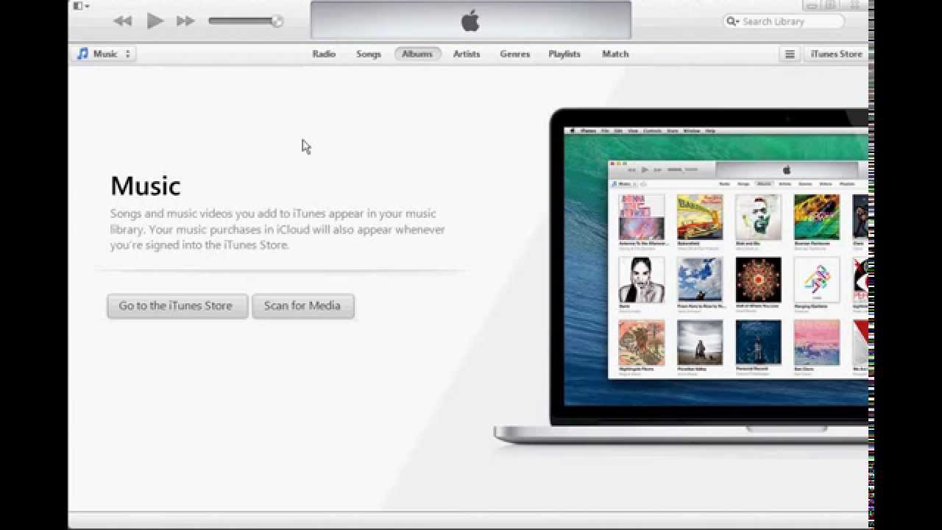Adjust the volume slider knob

(x=277, y=21)
